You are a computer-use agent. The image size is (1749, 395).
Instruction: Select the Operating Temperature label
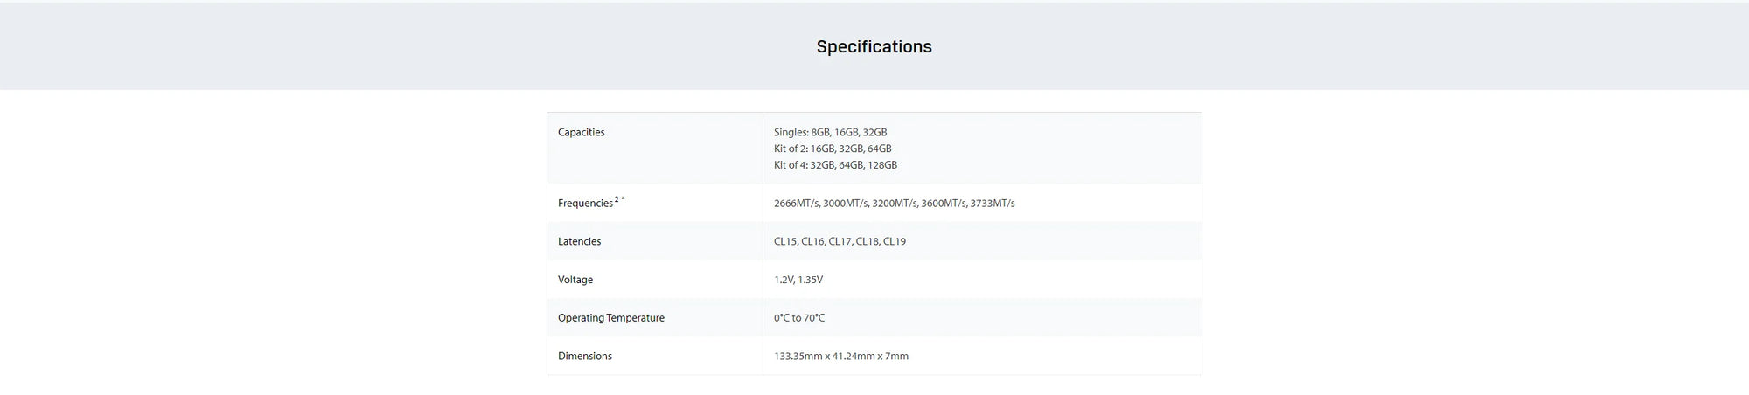click(611, 318)
